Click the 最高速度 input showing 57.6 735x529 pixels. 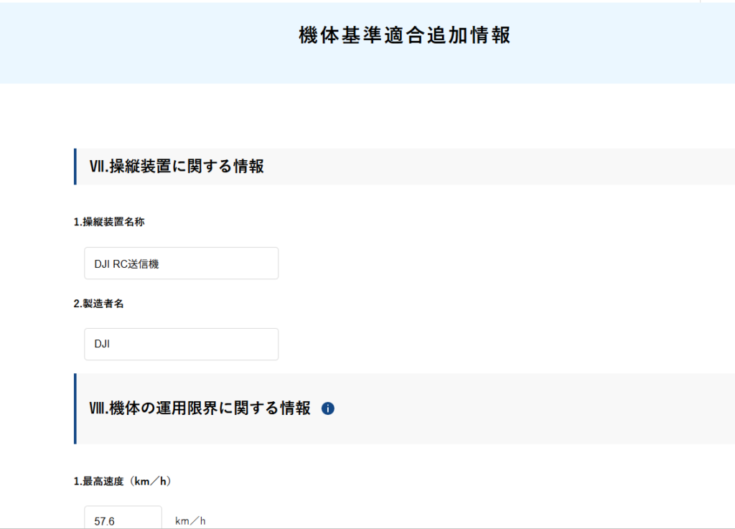pos(123,520)
